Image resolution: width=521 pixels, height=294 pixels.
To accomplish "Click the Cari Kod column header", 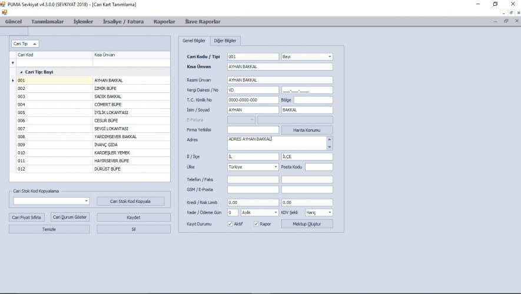I will coord(55,55).
